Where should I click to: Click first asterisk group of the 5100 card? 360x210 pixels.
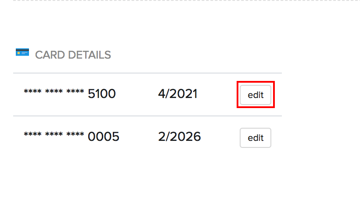pyautogui.click(x=32, y=92)
